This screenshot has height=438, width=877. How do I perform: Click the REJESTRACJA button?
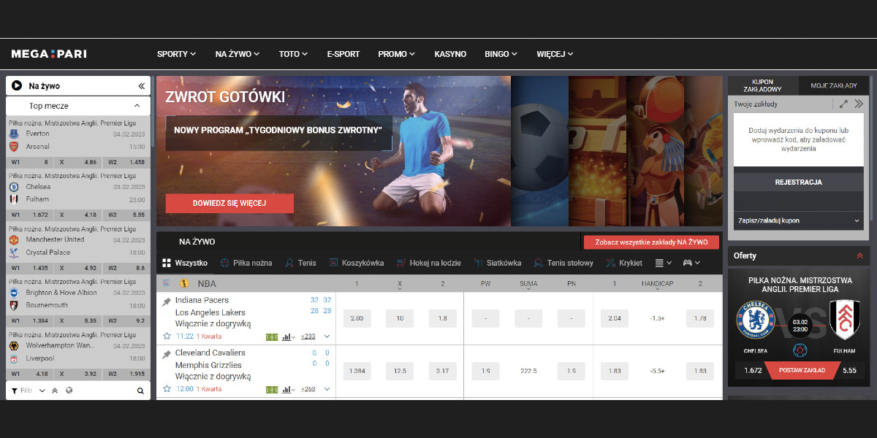point(798,182)
